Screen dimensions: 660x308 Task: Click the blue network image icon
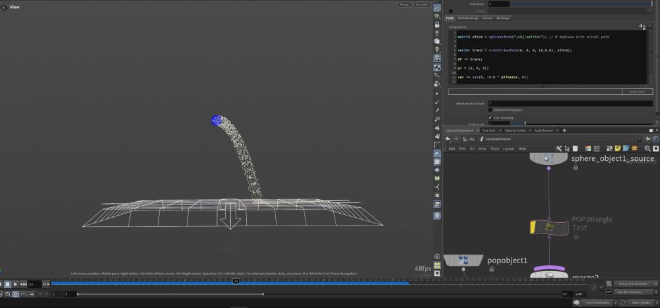click(626, 148)
